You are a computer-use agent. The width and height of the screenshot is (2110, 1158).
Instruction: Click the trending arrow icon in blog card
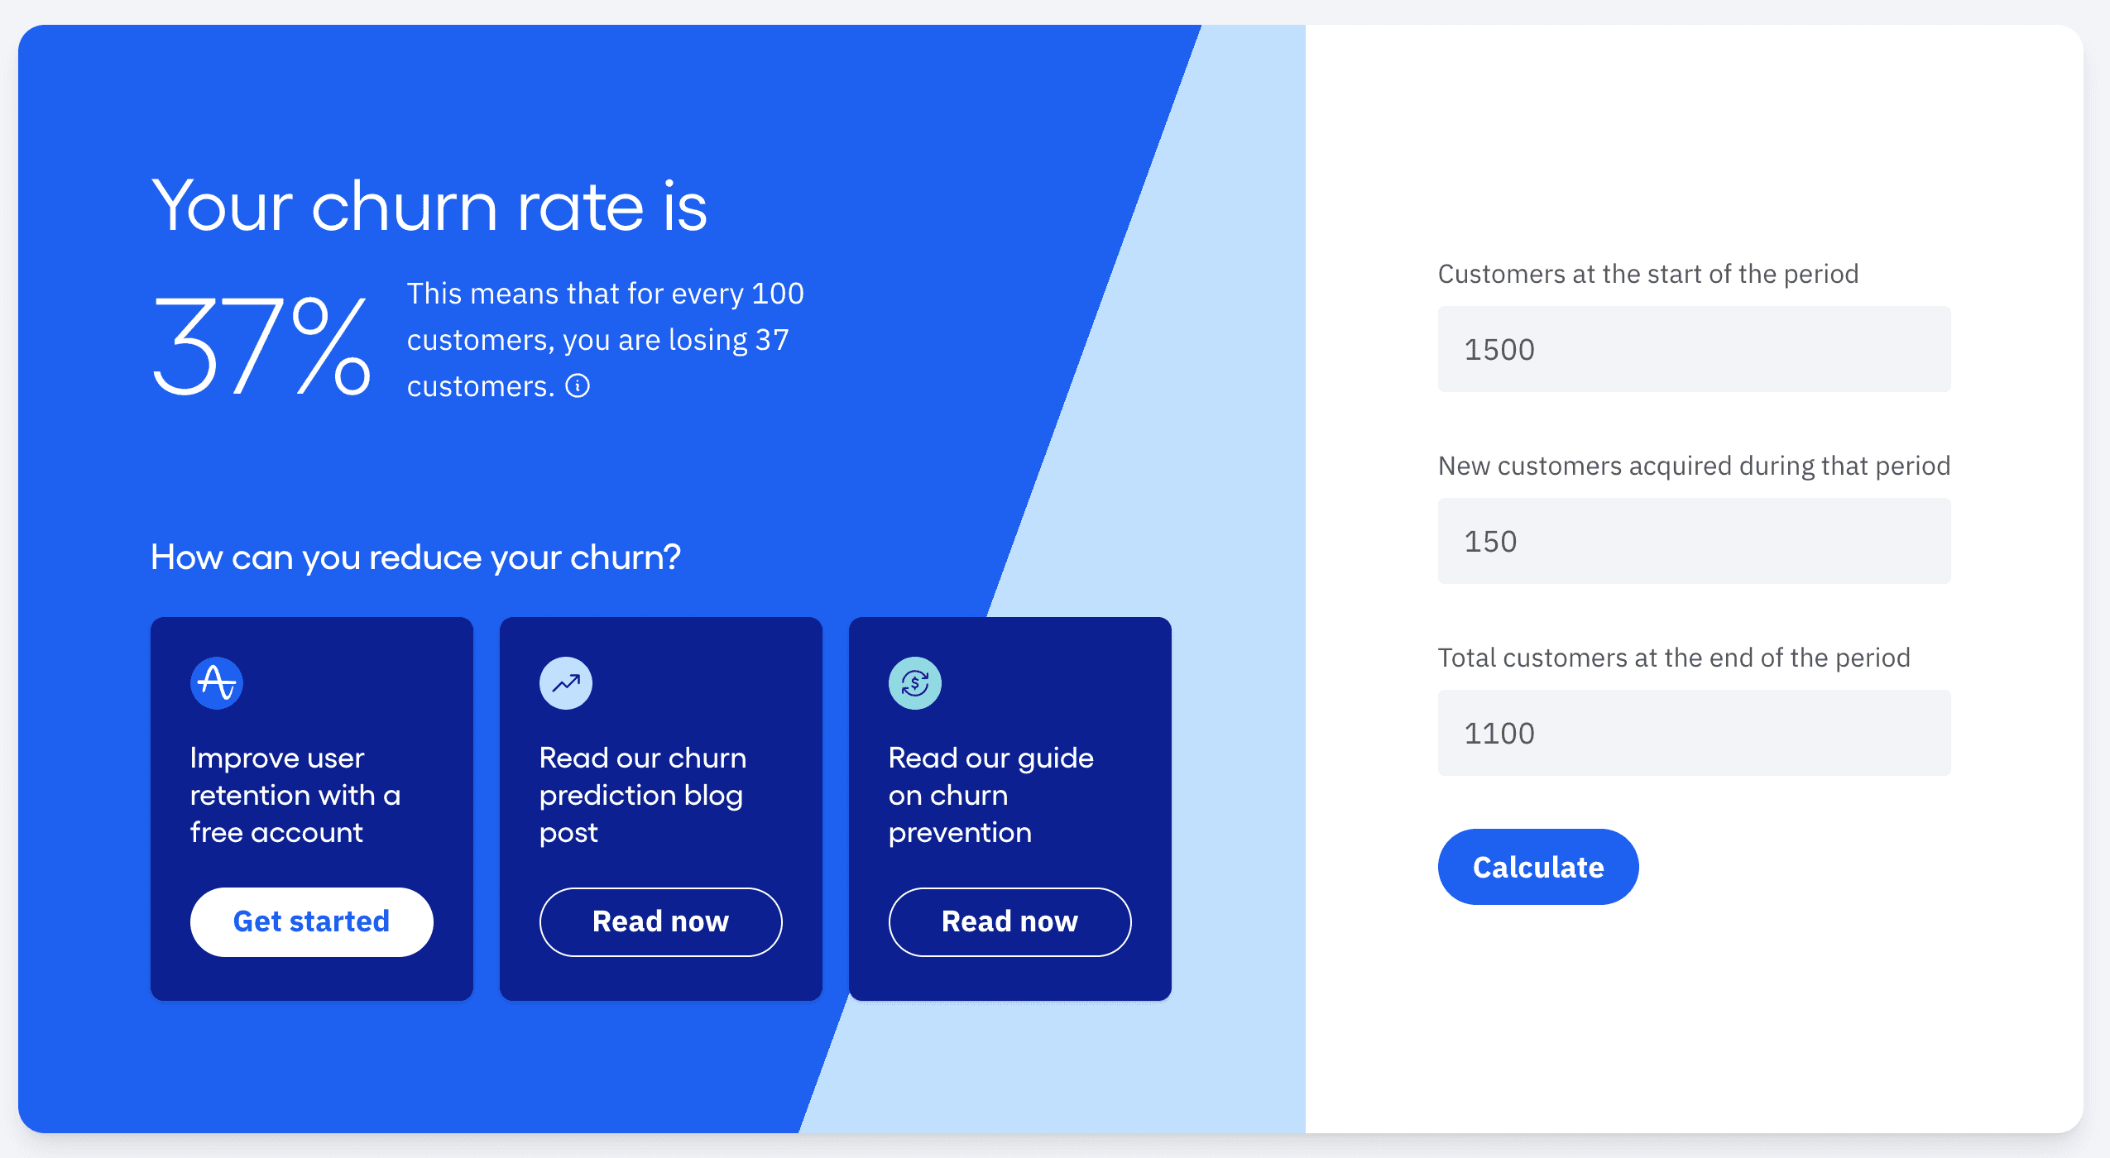[566, 683]
